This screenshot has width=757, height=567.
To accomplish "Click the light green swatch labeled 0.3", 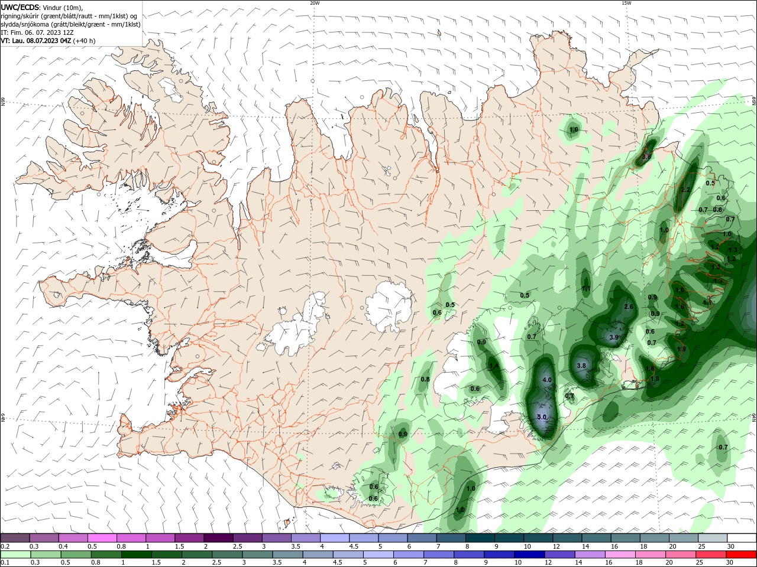I will 46,555.
